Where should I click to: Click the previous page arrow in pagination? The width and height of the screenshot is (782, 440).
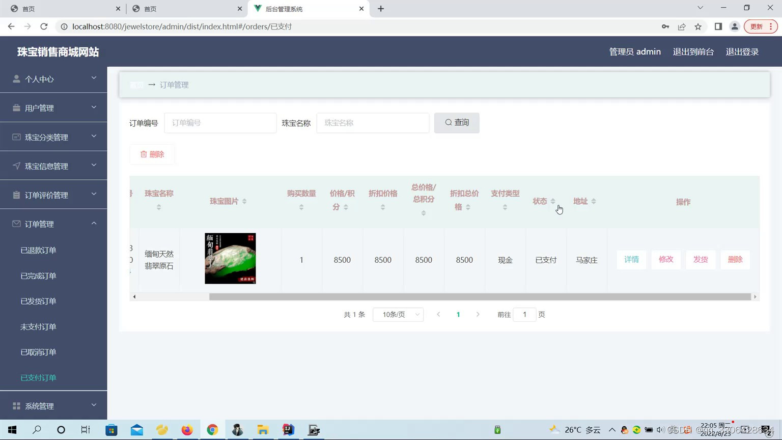[438, 315]
